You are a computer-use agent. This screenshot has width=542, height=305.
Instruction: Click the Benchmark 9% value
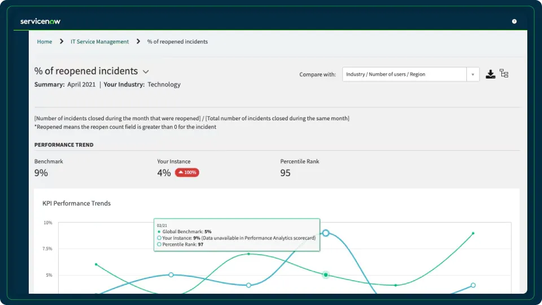click(41, 173)
